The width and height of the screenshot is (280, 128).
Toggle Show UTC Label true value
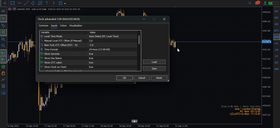[113, 62]
